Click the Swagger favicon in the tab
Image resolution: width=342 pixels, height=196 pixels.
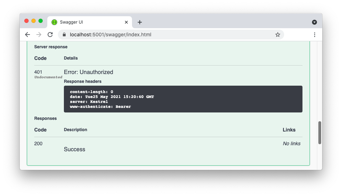(54, 22)
